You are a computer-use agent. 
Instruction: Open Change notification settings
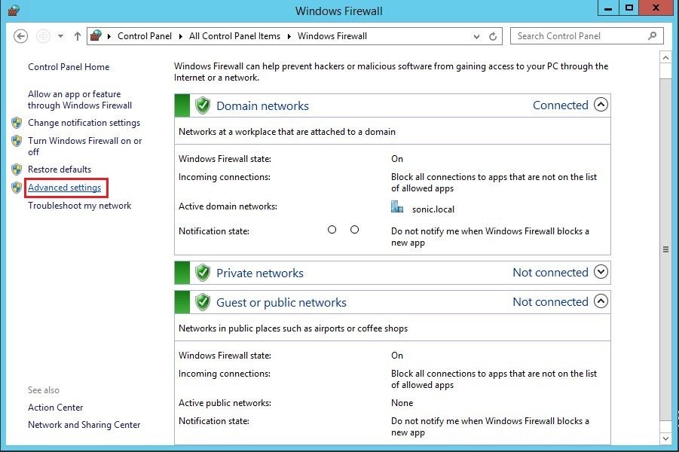[x=84, y=123]
